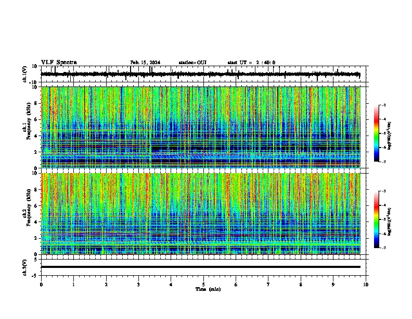Click the "ch.3(V)" axis label
Viewport: 412px width, 319px height.
pos(25,268)
